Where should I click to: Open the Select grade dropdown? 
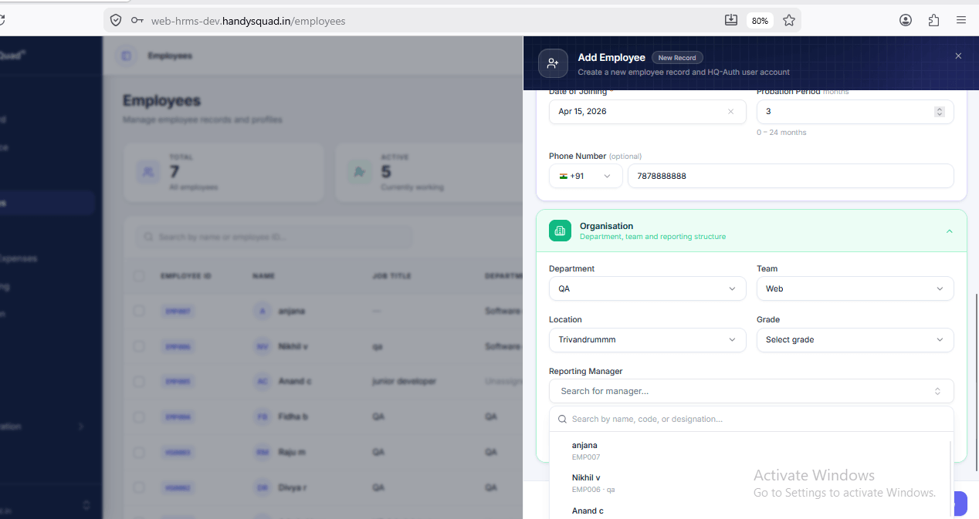855,340
